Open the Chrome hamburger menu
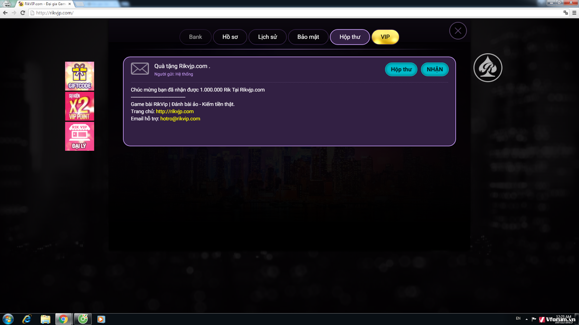This screenshot has height=325, width=579. tap(574, 13)
